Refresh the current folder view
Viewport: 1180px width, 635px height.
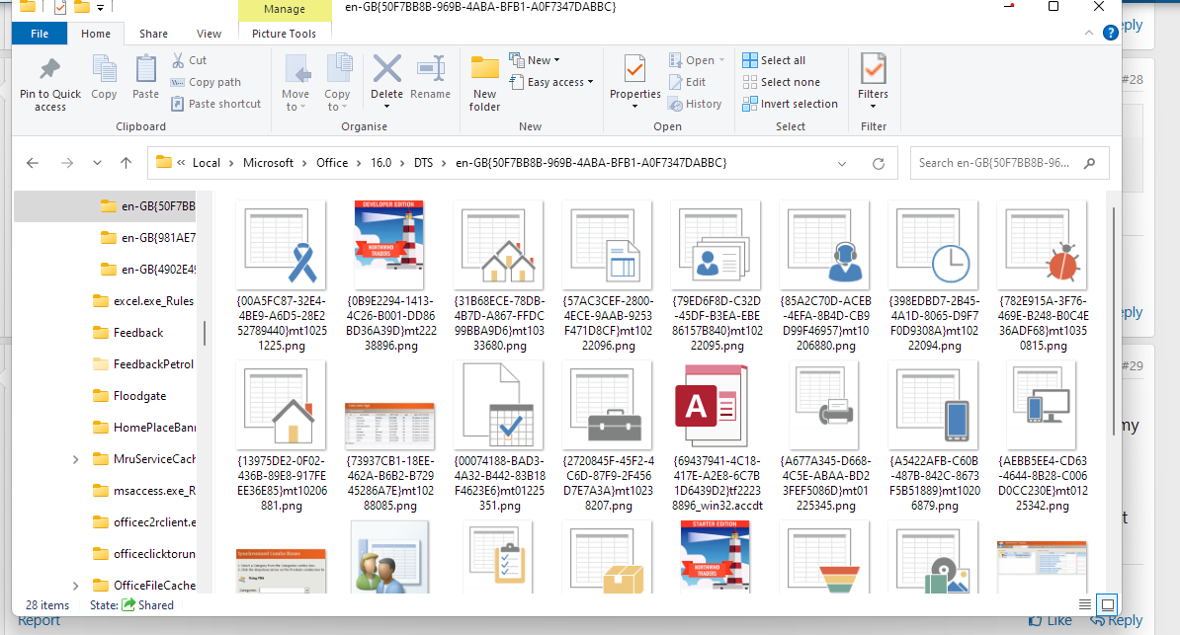[879, 163]
